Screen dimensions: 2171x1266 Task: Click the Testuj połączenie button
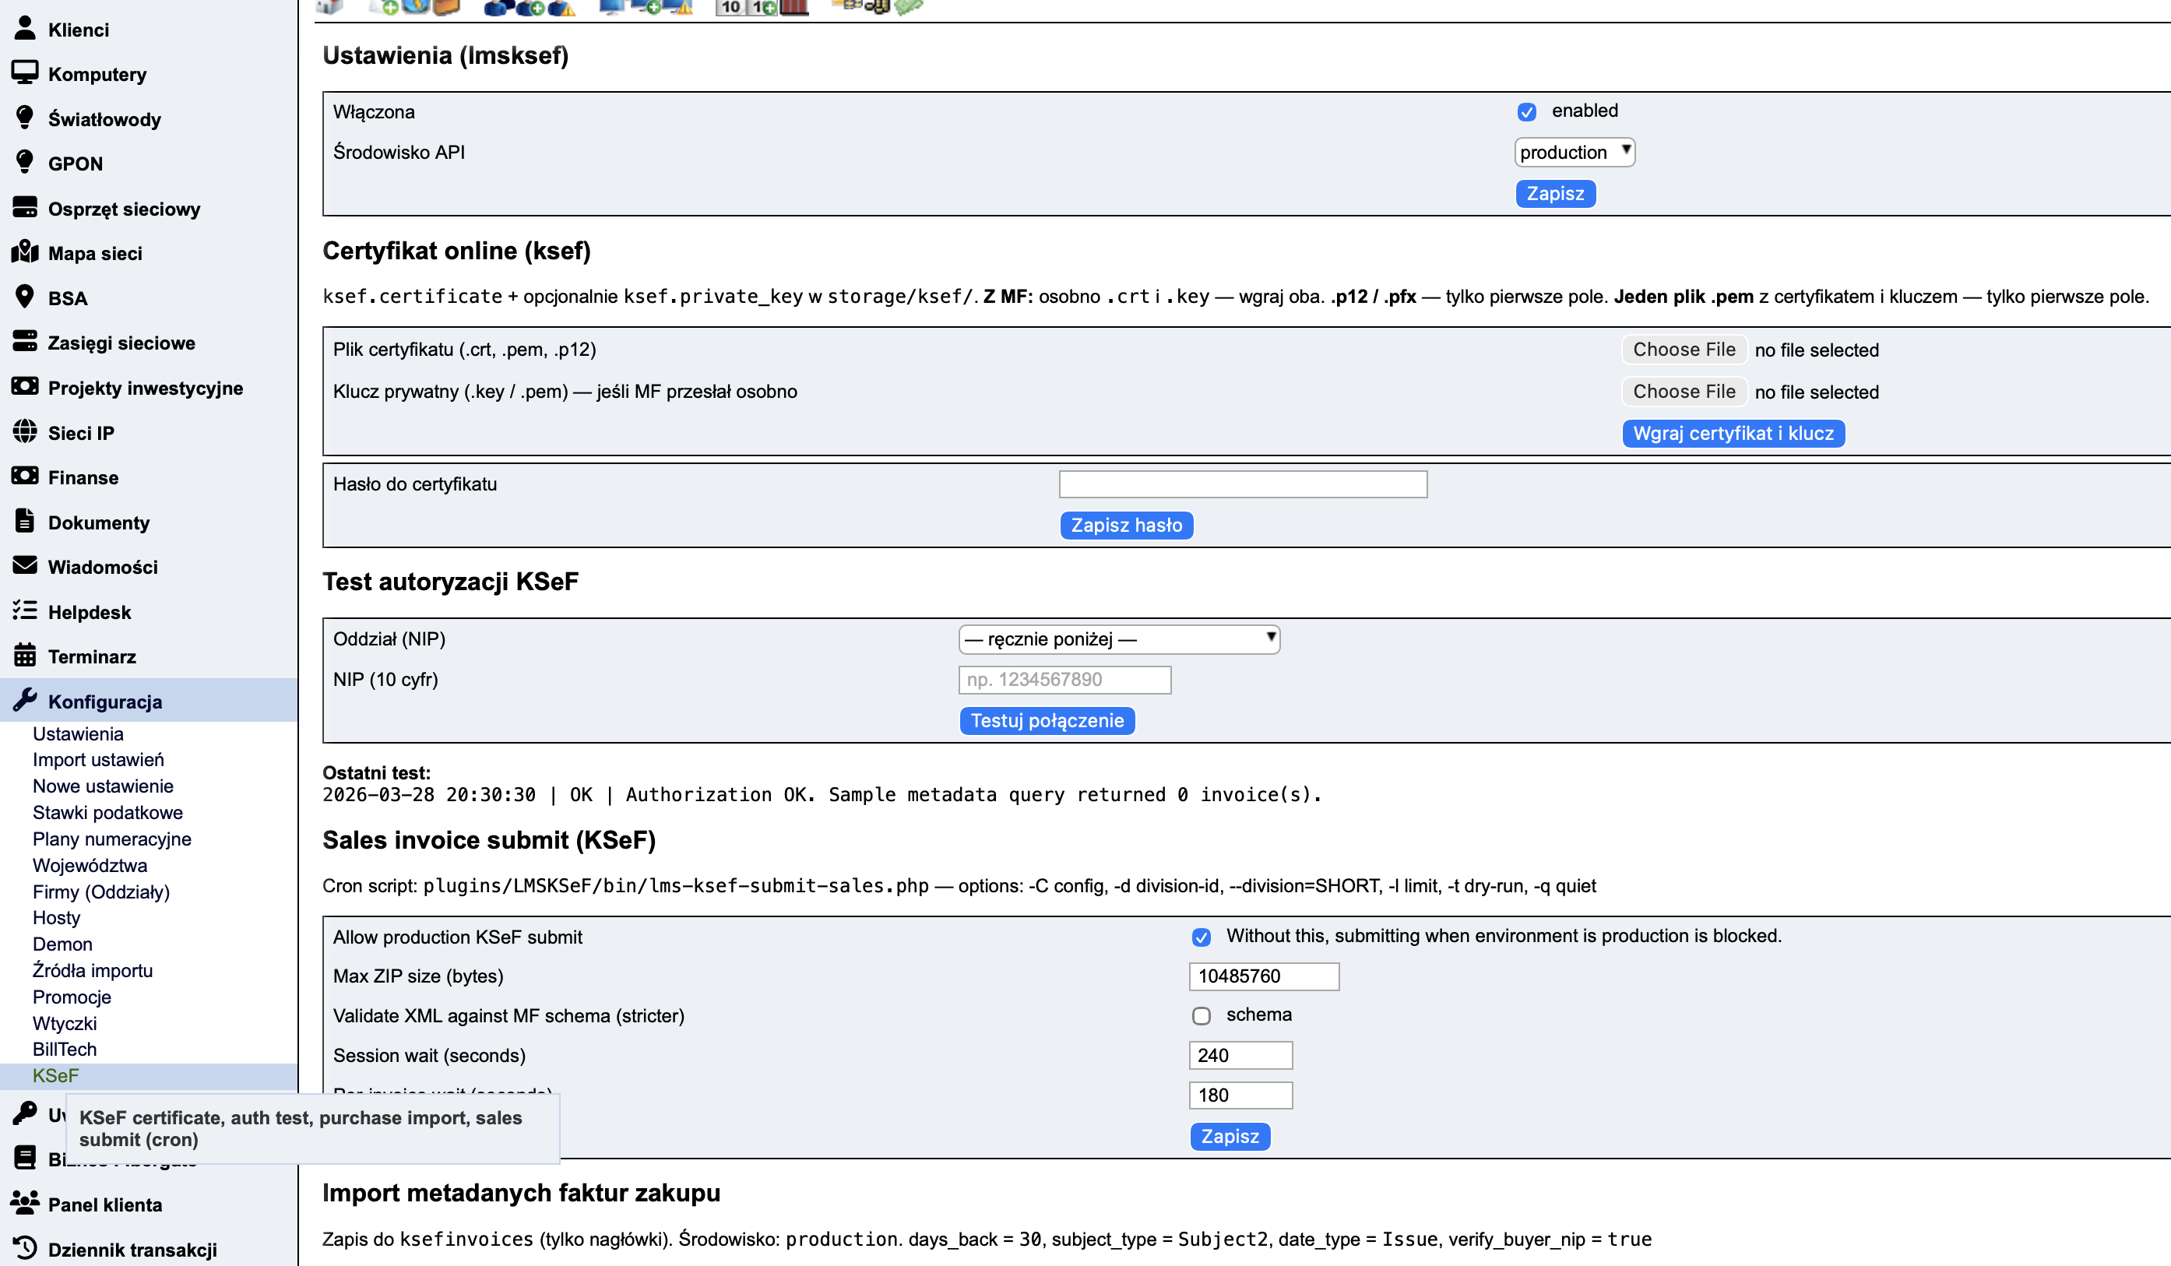click(1047, 721)
